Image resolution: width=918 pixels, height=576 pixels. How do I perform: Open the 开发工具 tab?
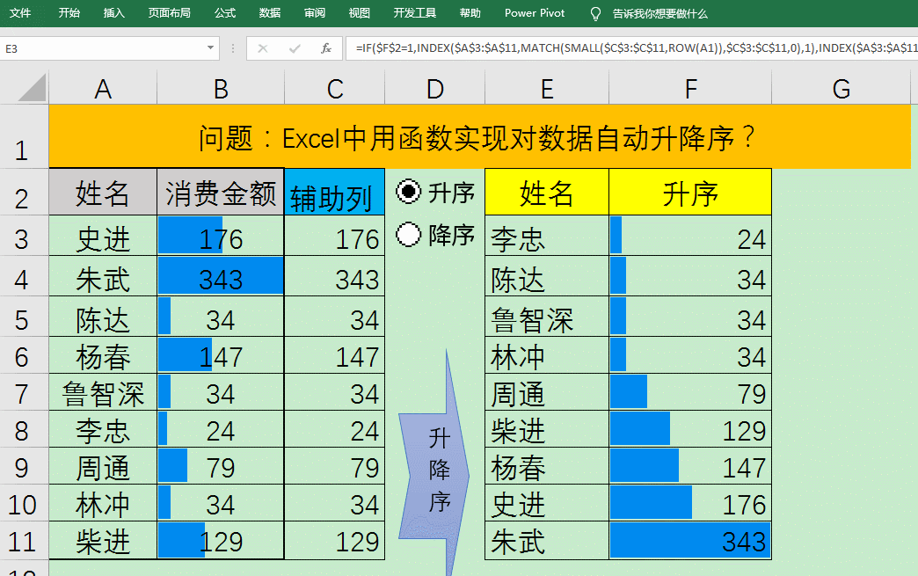(x=414, y=13)
